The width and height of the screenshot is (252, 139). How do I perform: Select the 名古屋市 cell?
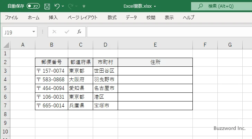[106, 88]
